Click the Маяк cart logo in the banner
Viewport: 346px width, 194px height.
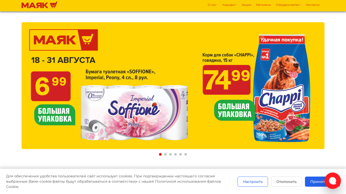click(x=64, y=40)
